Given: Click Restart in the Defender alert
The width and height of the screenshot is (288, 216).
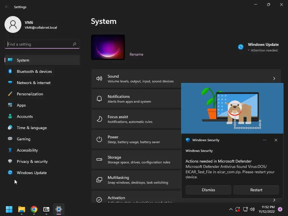Looking at the screenshot, I should (x=256, y=190).
